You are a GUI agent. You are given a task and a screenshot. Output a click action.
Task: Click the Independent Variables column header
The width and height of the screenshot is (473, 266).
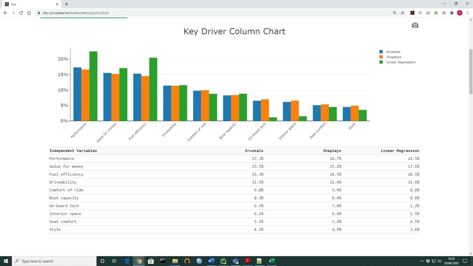[73, 151]
